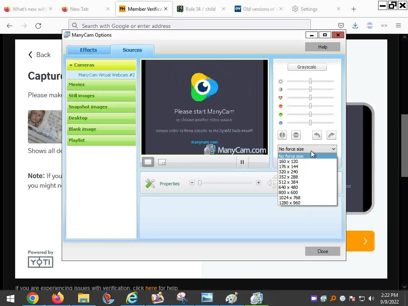Open Google Chrome from the taskbar
The image size is (408, 306).
(33, 298)
